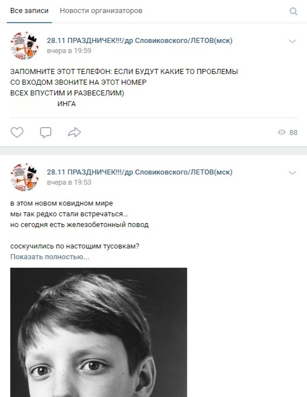
Task: Open the first post's group avatar
Action: coord(24,46)
